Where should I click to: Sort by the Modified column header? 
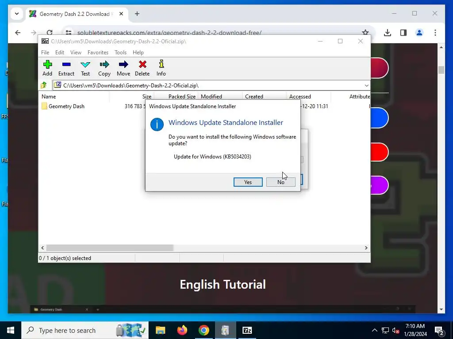[x=220, y=97]
